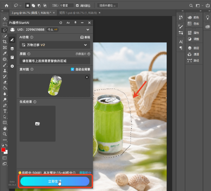Click the red foreground color swatch
Viewport: 211px width, 191px height.
3,150
